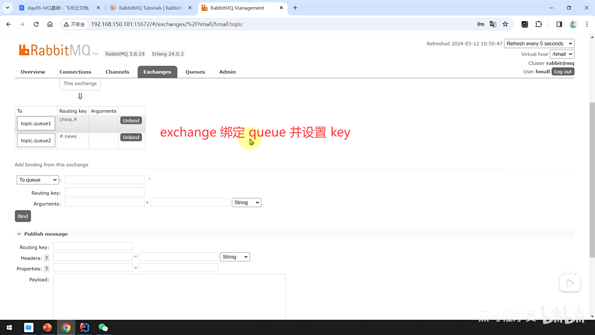Click the browser reload page icon
Screen dimensions: 595x335
click(x=36, y=24)
